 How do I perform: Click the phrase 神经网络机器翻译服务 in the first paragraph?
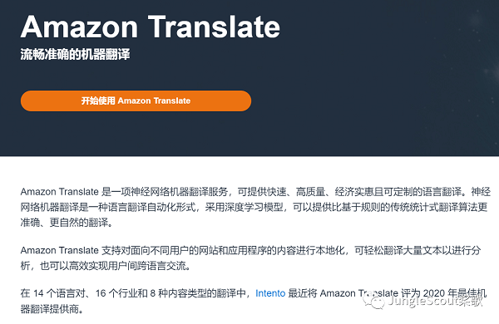[x=180, y=192]
